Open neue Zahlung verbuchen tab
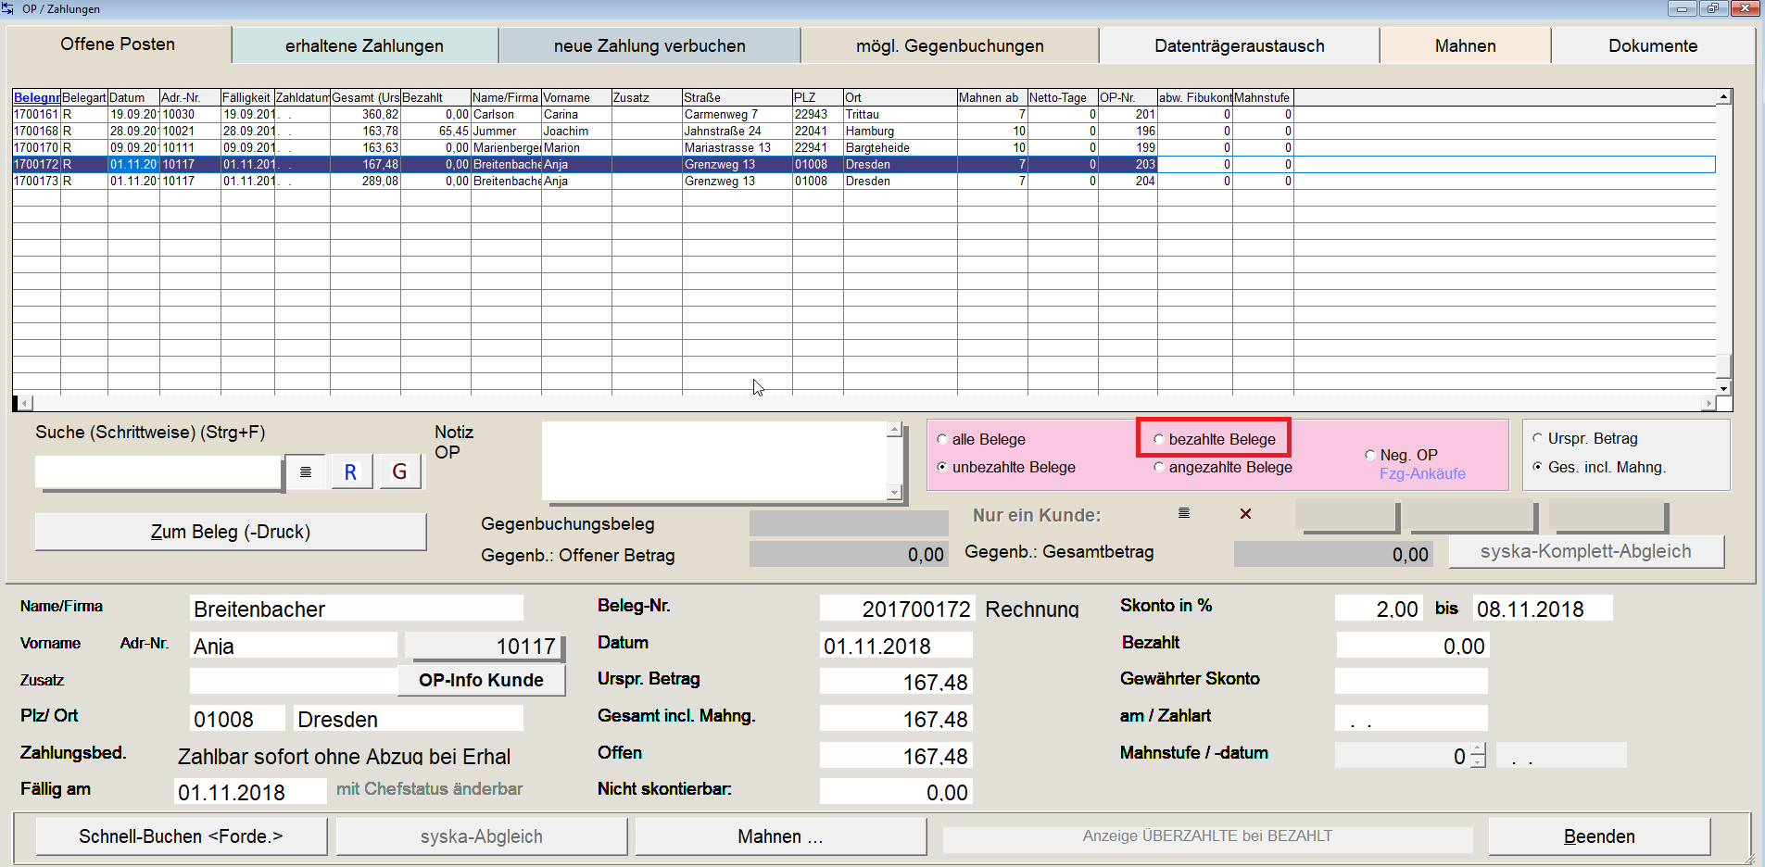1765x867 pixels. (649, 46)
